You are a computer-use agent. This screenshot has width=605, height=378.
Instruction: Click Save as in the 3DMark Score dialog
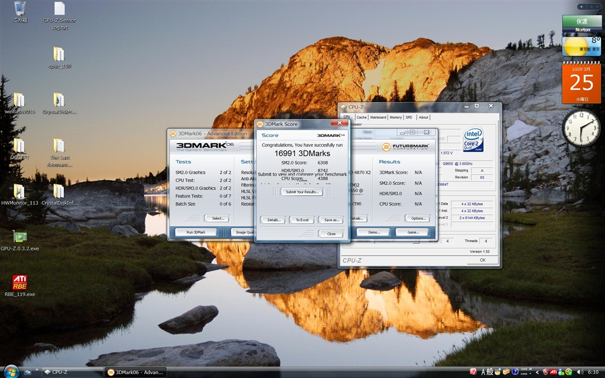[330, 220]
